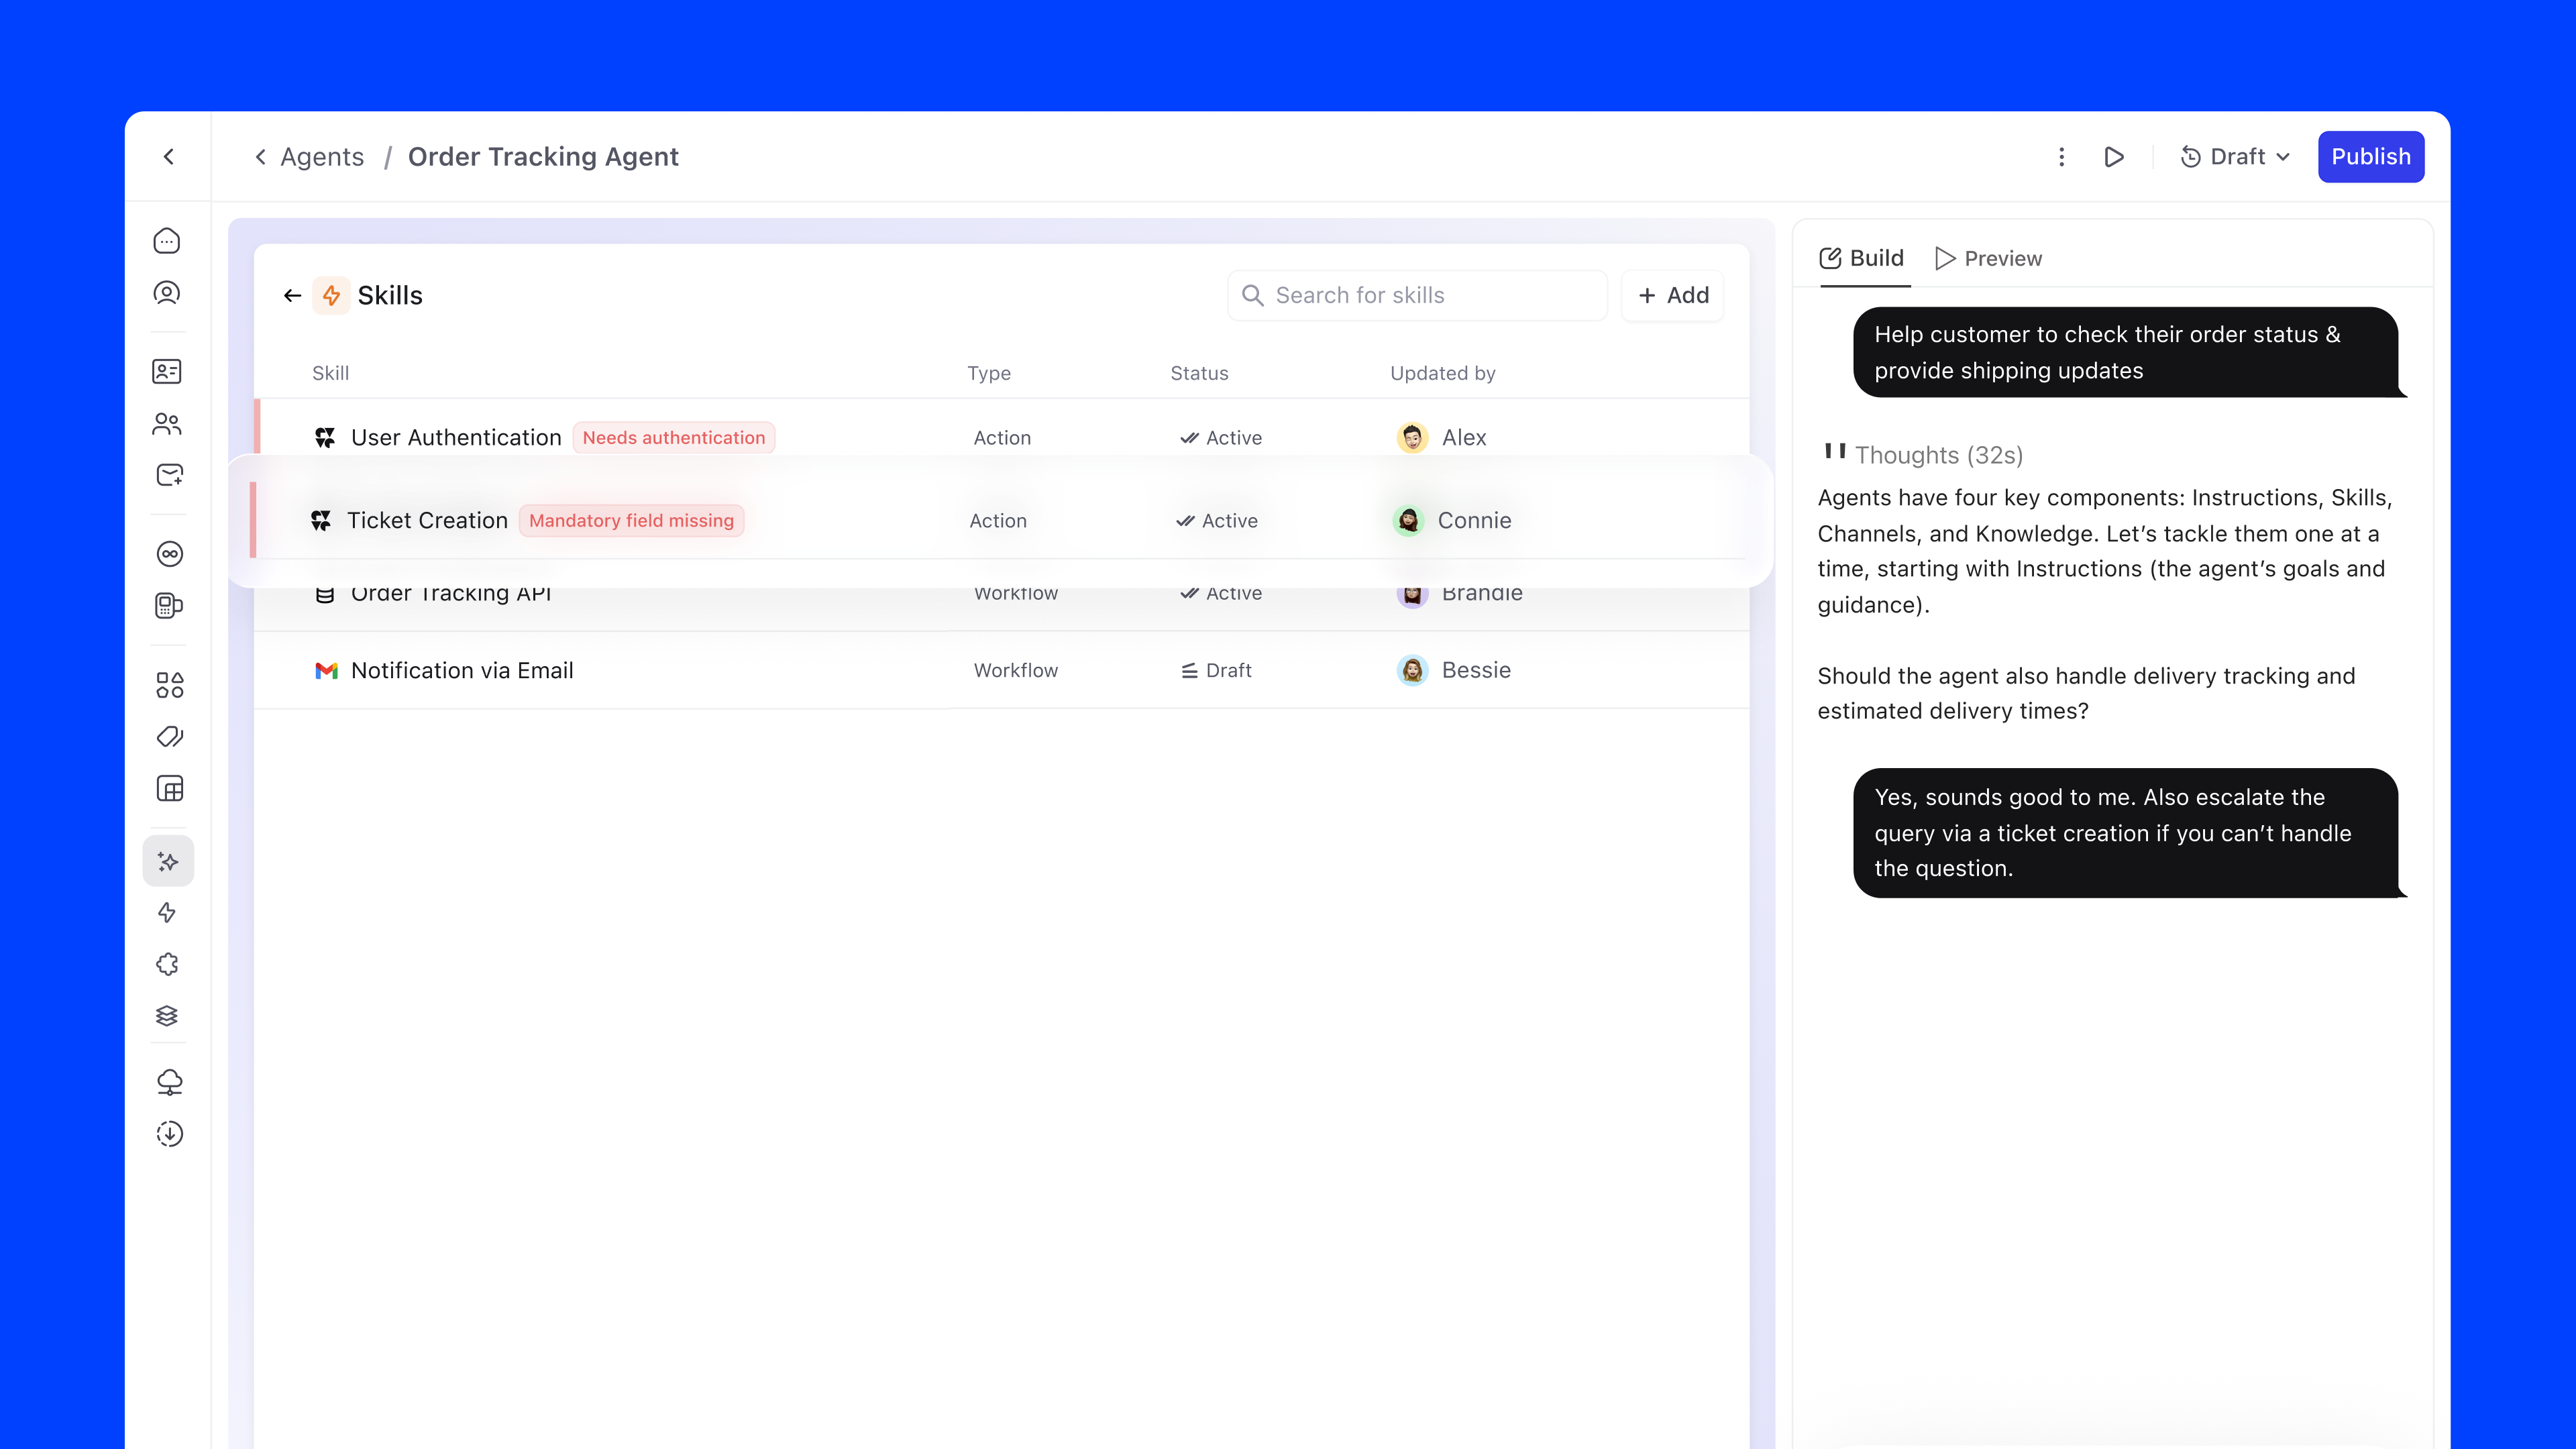Click Workflow type of Notification via Email
The image size is (2576, 1449).
coord(1016,671)
